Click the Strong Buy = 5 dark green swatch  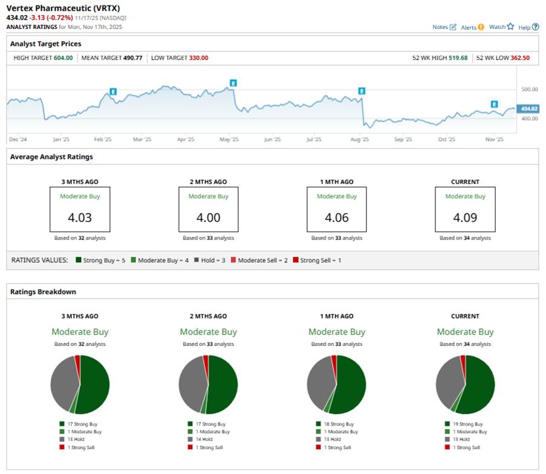pyautogui.click(x=79, y=260)
